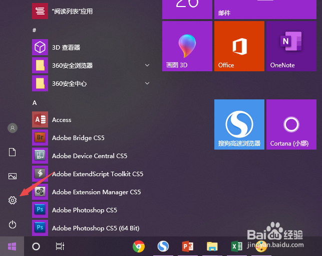Click the 360安全中心 folder icon
The width and height of the screenshot is (322, 256).
pos(40,83)
